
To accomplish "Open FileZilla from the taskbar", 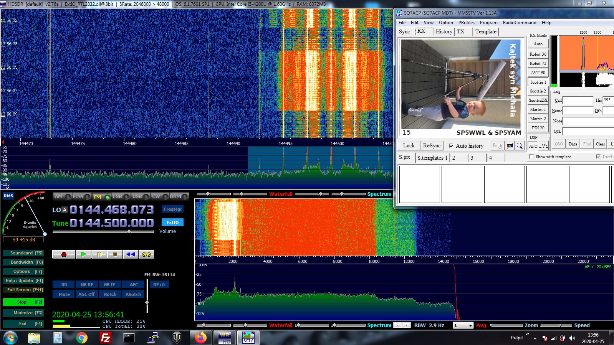I will pos(105,338).
